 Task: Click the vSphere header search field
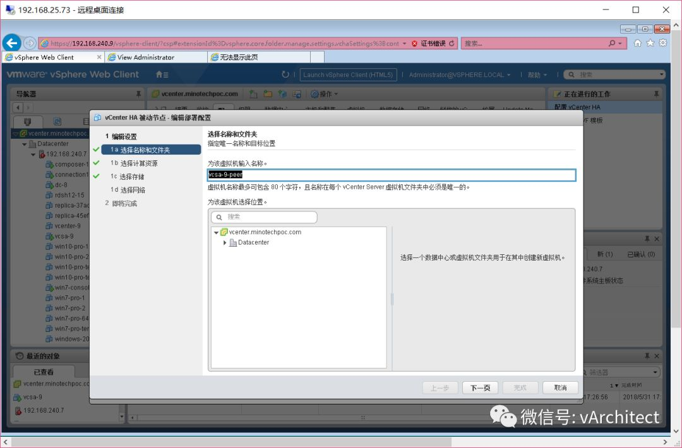(x=614, y=74)
